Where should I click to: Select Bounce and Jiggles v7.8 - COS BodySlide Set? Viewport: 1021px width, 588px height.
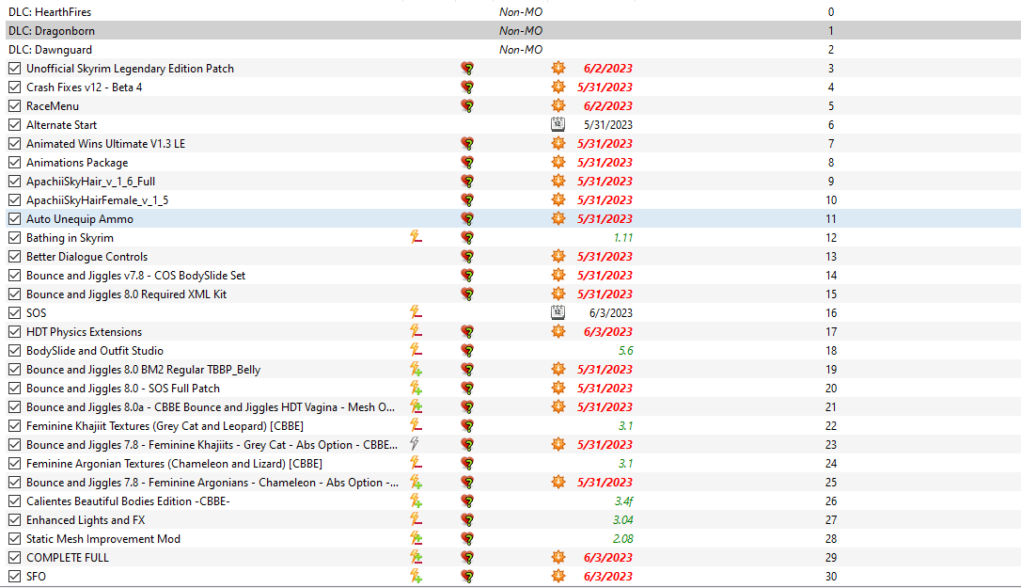(135, 275)
